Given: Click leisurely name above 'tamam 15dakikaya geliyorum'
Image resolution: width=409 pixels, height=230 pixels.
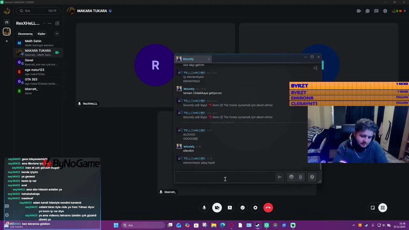Looking at the screenshot, I should pos(189,89).
